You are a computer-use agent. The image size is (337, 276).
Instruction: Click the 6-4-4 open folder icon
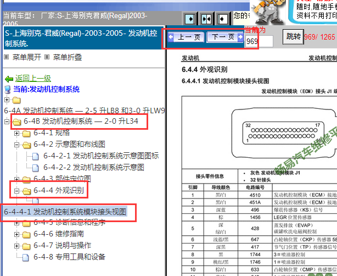26,191
